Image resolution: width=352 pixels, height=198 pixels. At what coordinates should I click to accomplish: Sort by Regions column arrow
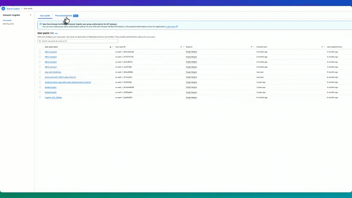click(251, 47)
